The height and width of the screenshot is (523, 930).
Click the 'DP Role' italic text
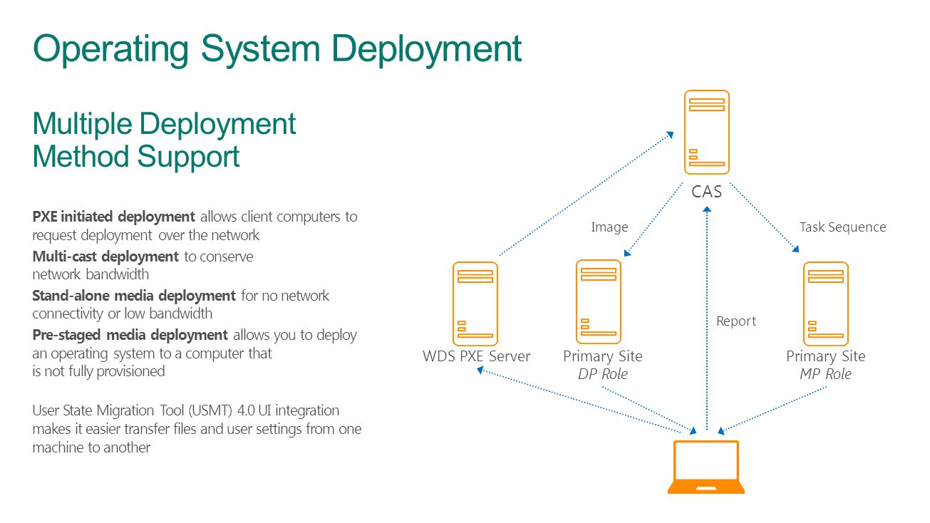click(602, 374)
